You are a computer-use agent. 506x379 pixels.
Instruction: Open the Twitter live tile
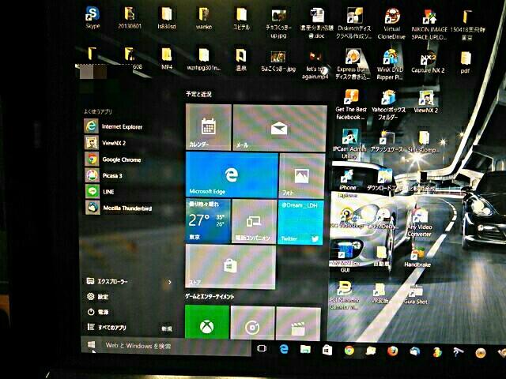point(300,222)
